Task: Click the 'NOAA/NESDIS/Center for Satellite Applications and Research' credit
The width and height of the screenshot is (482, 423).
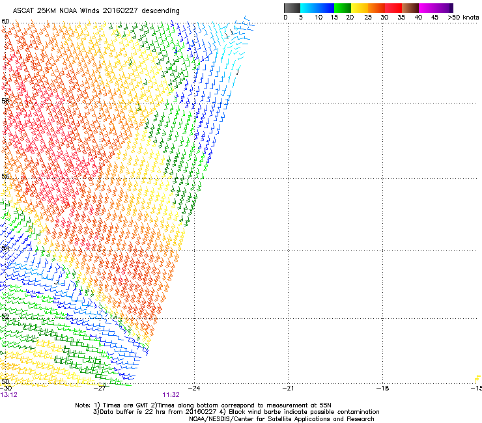Action: pyautogui.click(x=281, y=419)
